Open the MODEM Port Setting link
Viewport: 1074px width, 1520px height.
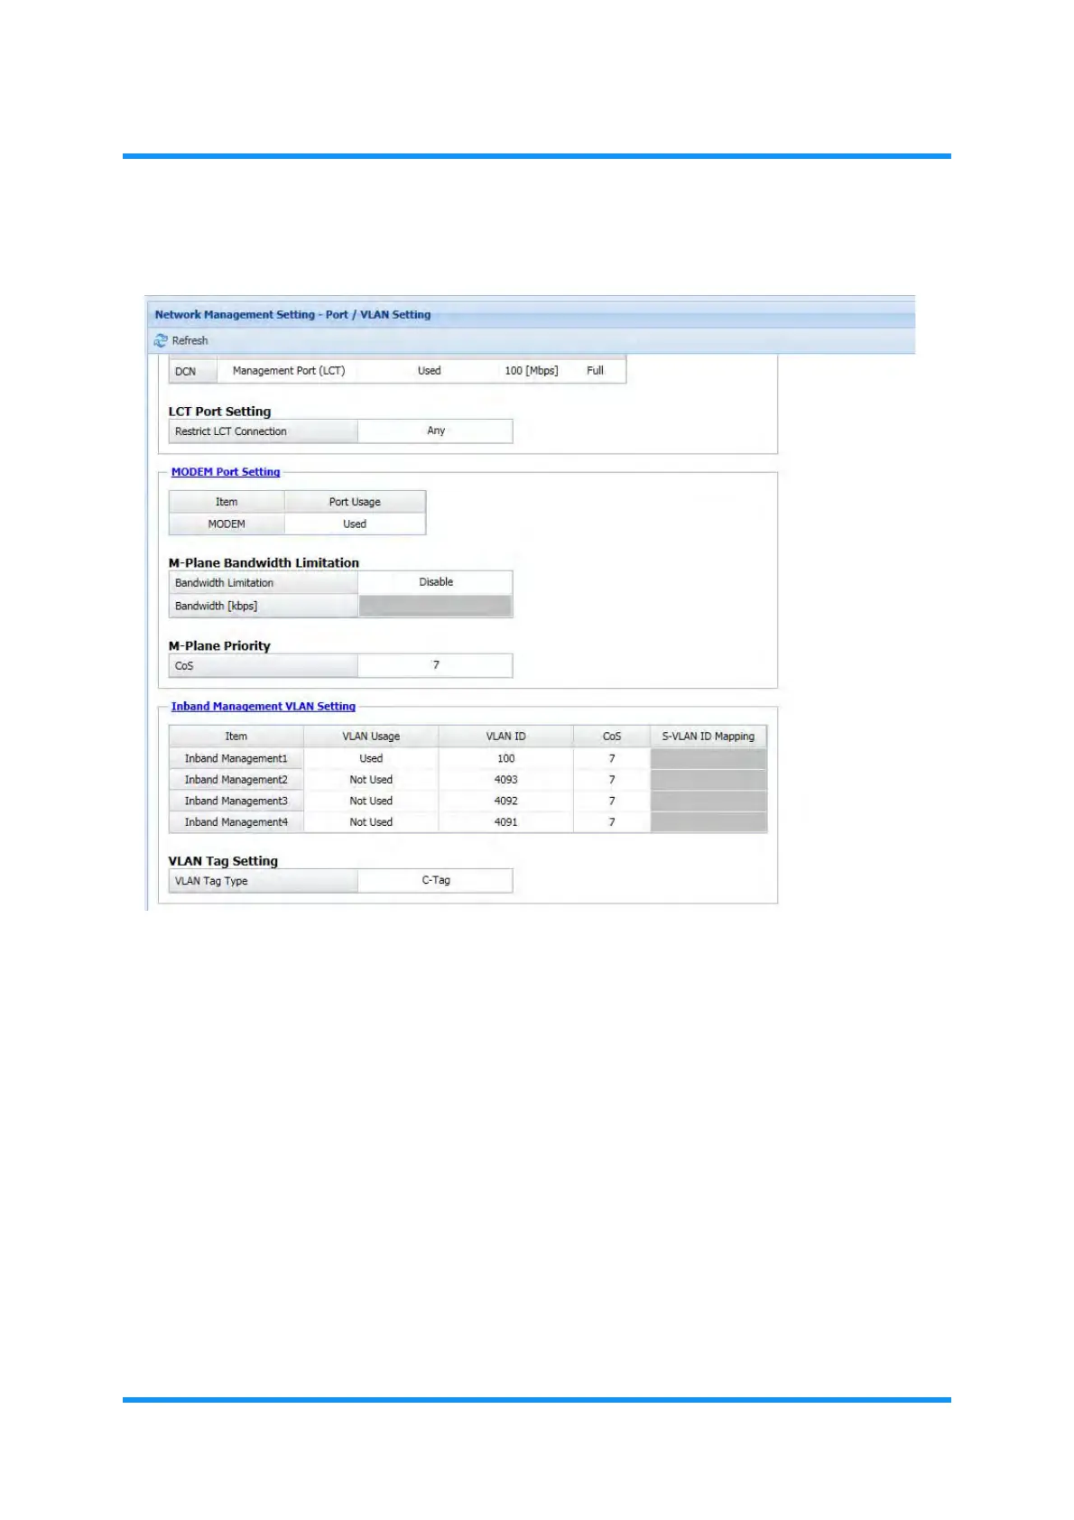[226, 471]
